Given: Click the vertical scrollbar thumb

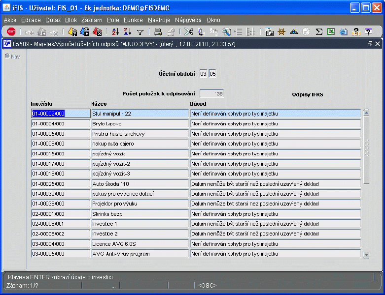Looking at the screenshot, I should click(x=366, y=149).
